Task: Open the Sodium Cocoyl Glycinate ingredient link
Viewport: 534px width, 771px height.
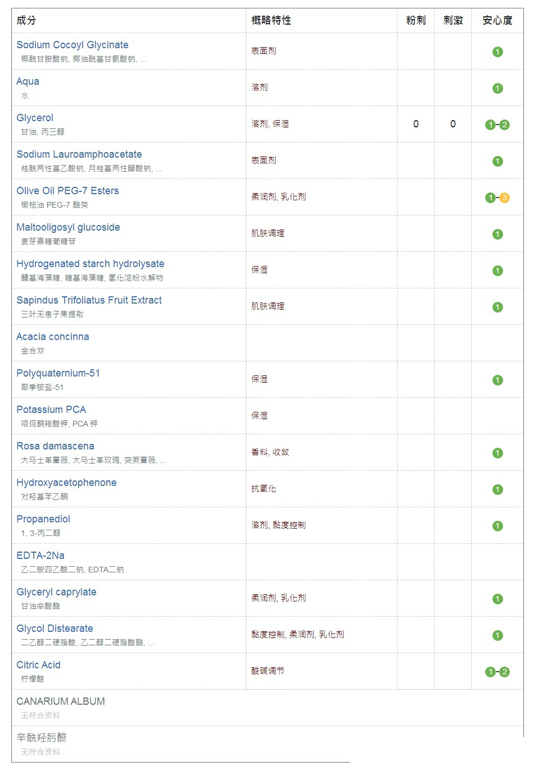Action: [x=72, y=45]
